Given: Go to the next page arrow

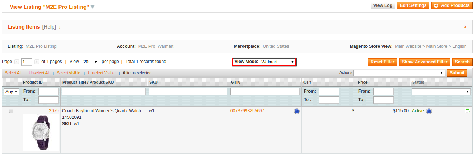Looking at the screenshot, I should 37,62.
